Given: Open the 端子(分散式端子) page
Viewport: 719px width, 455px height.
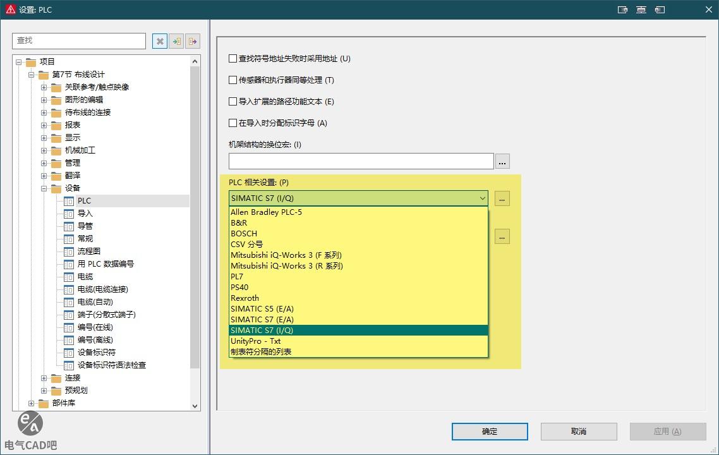Looking at the screenshot, I should click(x=106, y=315).
